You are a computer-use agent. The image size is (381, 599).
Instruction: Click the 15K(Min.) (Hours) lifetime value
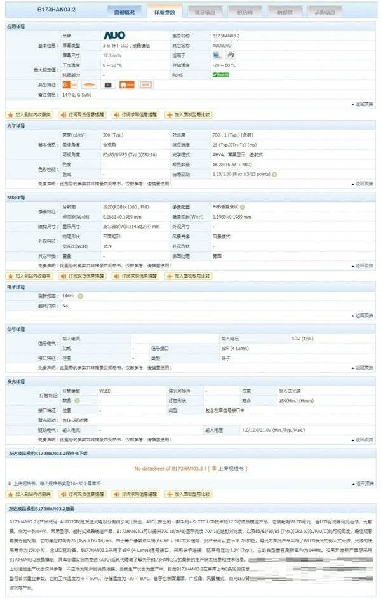297,401
